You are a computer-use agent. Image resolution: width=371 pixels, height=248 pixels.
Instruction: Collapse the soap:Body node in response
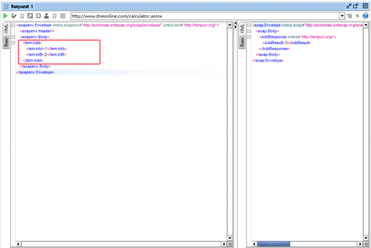pos(249,31)
